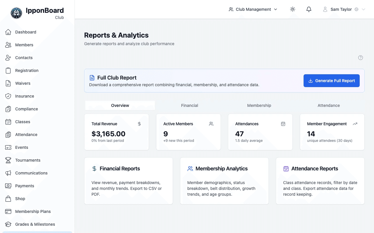Click the Shop bag icon
Image resolution: width=374 pixels, height=233 pixels.
pyautogui.click(x=8, y=199)
